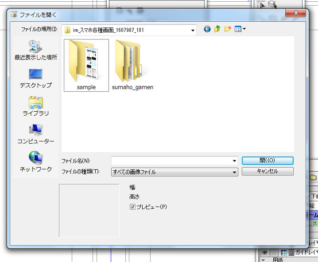Select デスクトップ in the places bar
Viewport: 318px width, 262px height.
pyautogui.click(x=36, y=78)
